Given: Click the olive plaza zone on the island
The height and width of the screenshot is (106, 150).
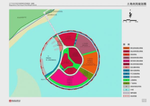Looking at the screenshot, I should click(86, 74).
